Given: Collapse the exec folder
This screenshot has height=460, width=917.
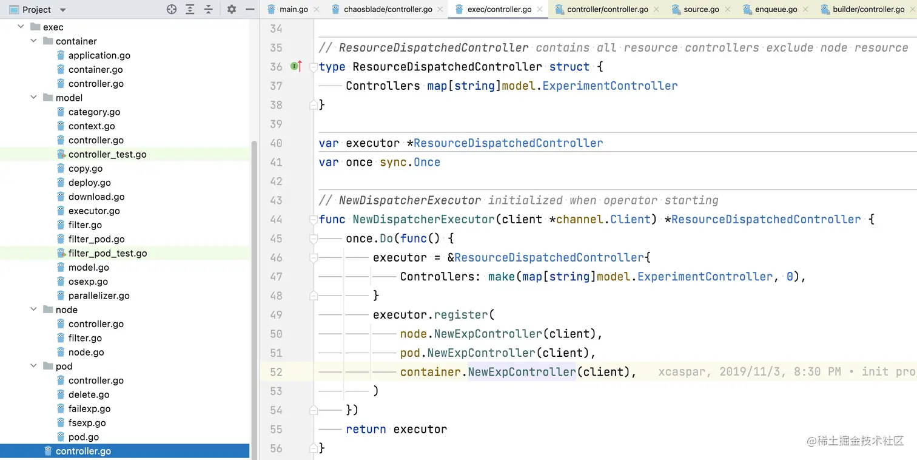Looking at the screenshot, I should coord(21,27).
